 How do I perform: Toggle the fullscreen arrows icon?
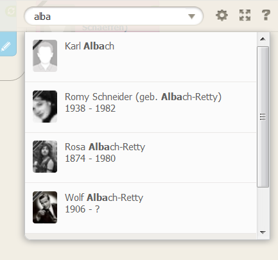click(245, 15)
